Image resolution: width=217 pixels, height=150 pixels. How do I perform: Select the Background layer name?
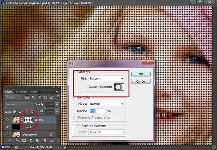click(x=30, y=135)
